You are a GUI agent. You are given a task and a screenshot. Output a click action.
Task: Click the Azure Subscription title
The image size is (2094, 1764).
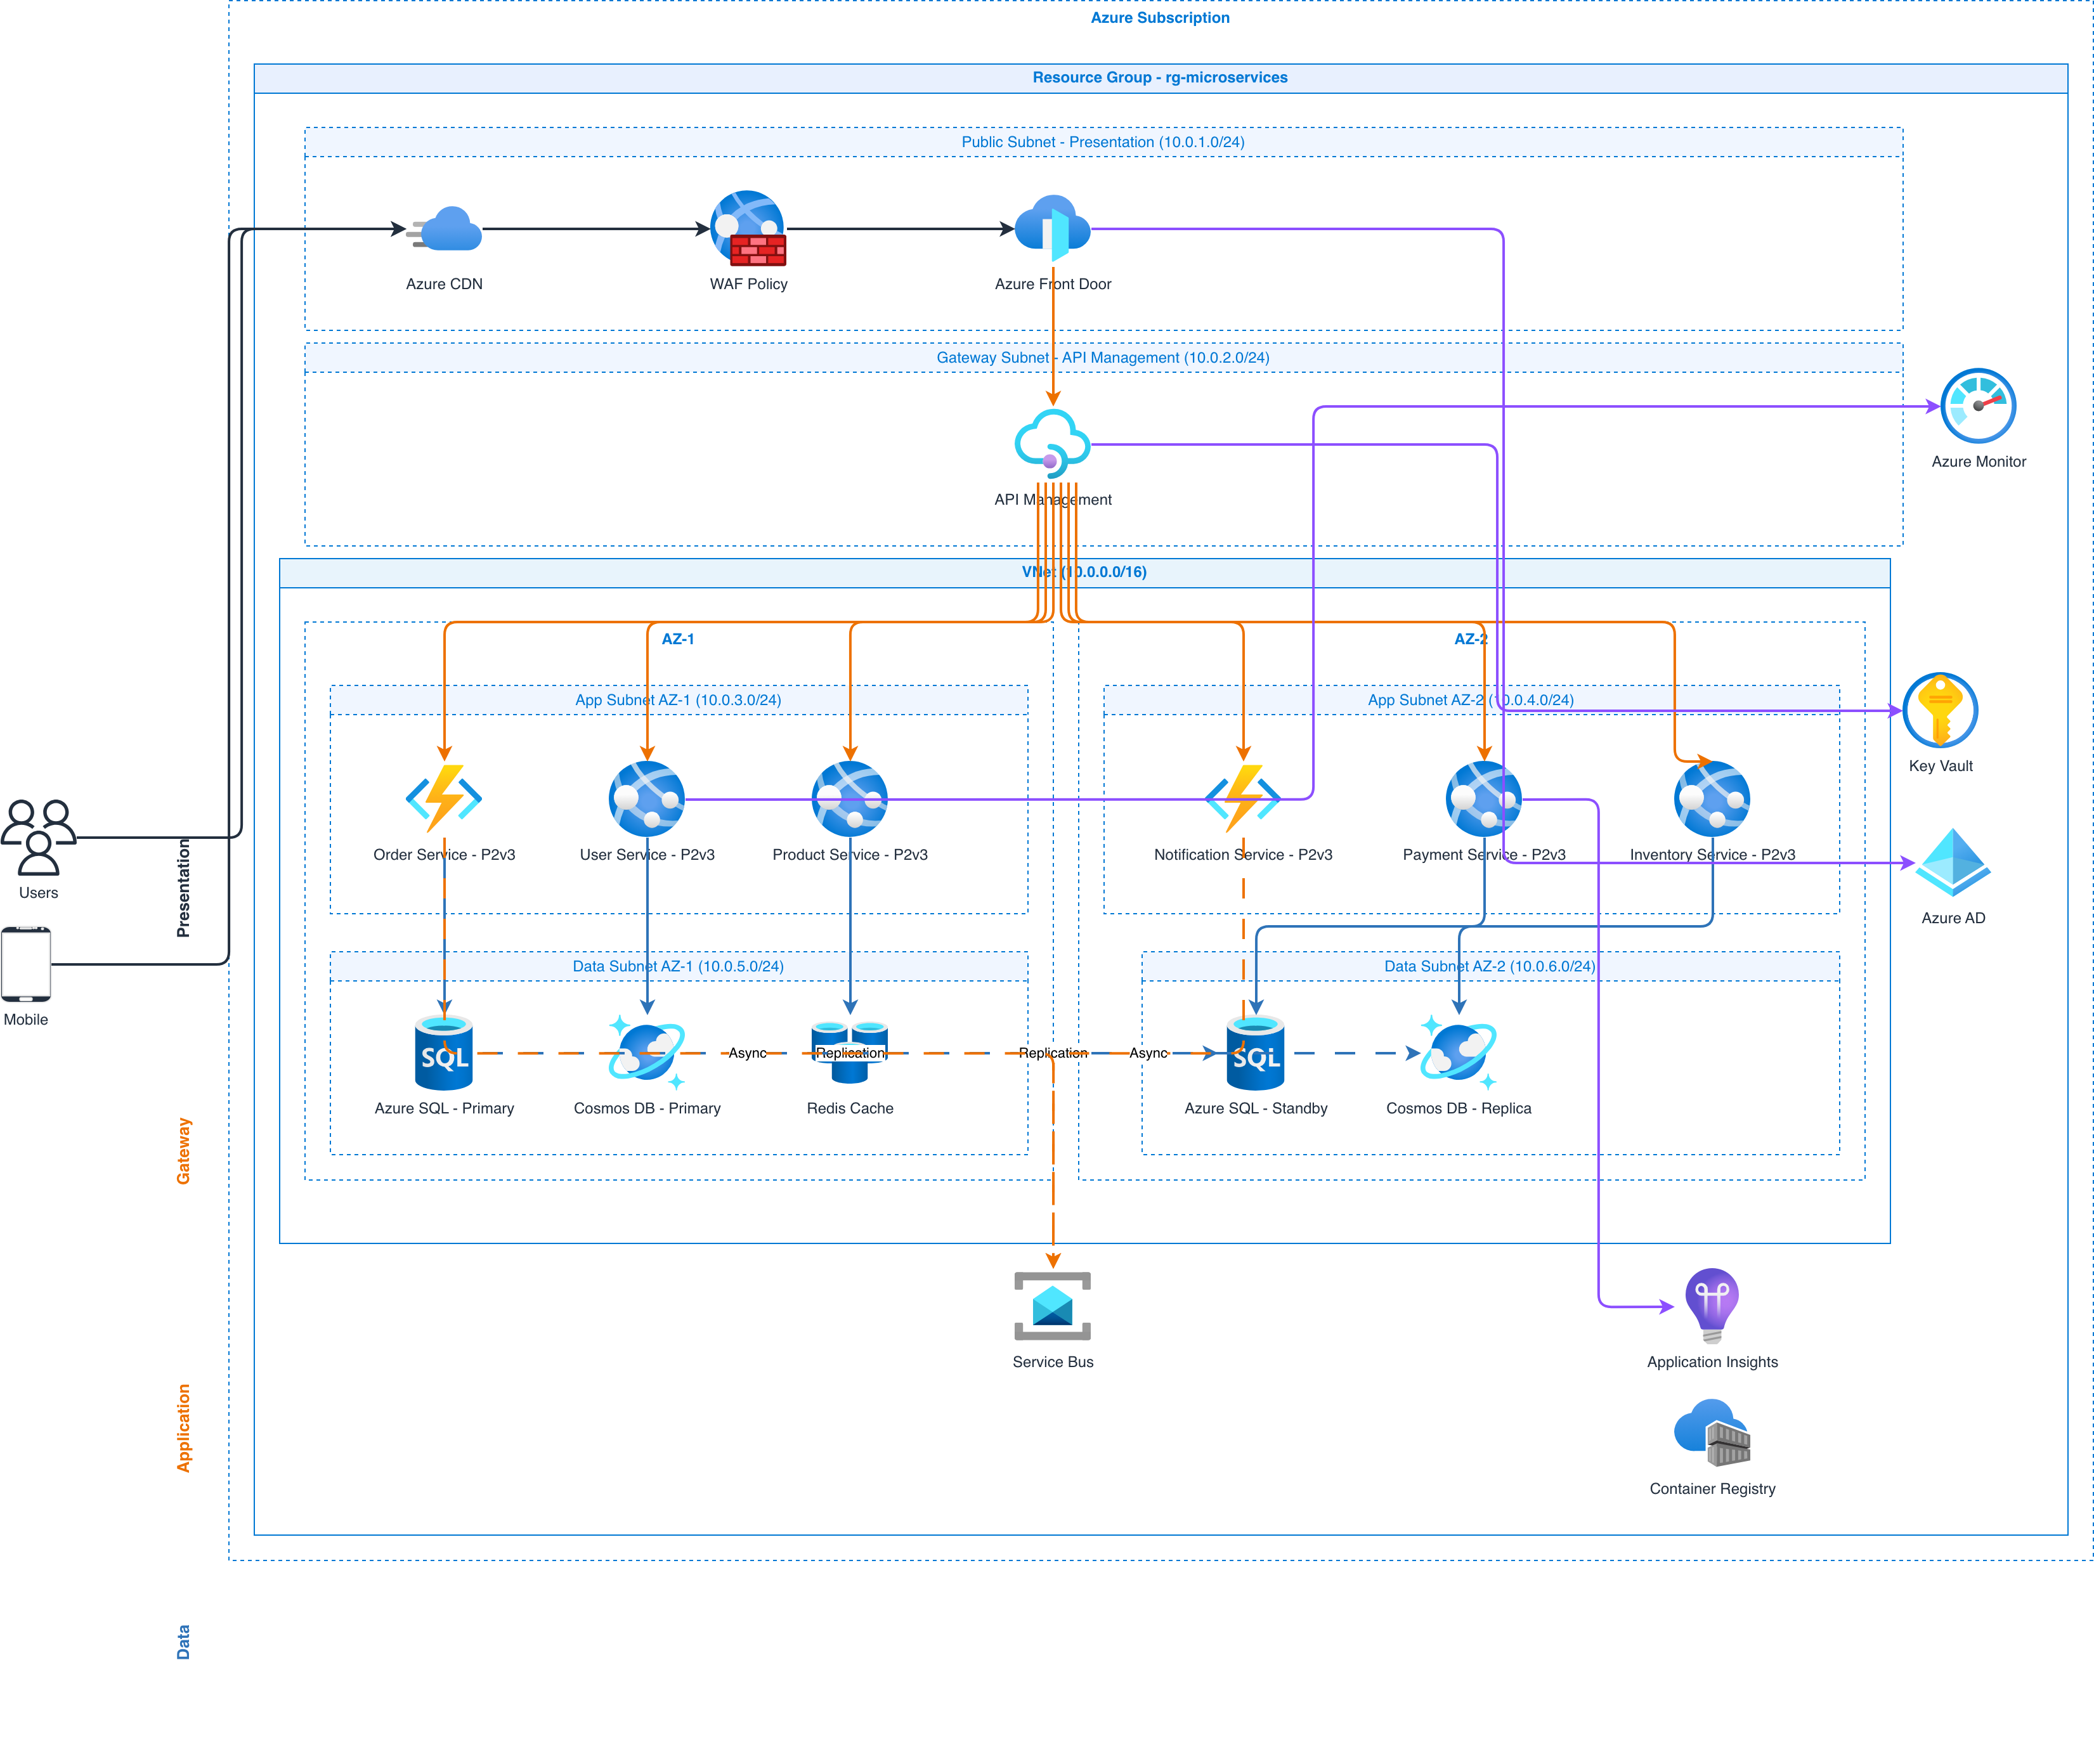click(1160, 18)
